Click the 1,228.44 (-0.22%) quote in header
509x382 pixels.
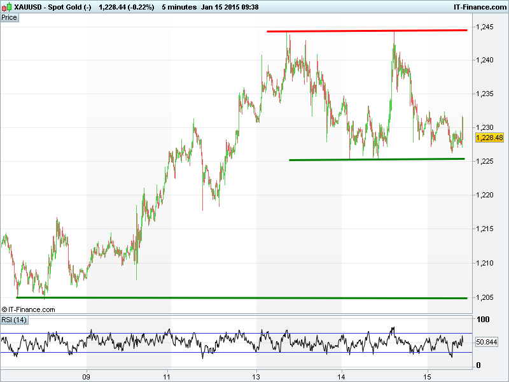(127, 7)
